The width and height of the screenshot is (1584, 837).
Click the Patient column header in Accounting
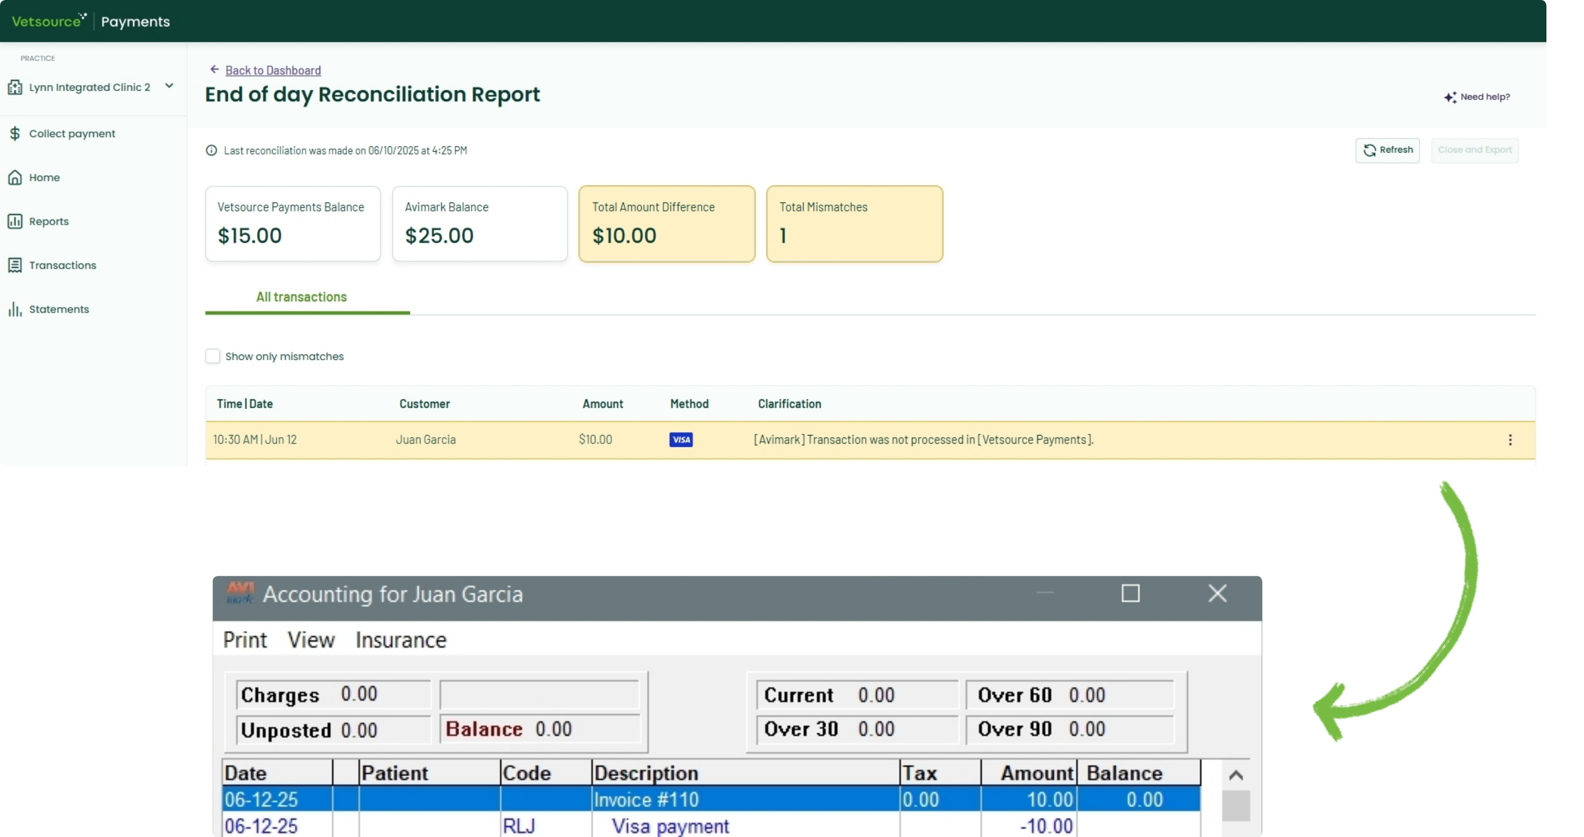tap(429, 773)
